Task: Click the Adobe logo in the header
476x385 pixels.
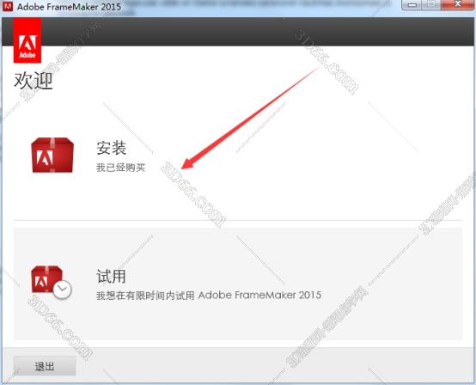Action: click(x=27, y=40)
